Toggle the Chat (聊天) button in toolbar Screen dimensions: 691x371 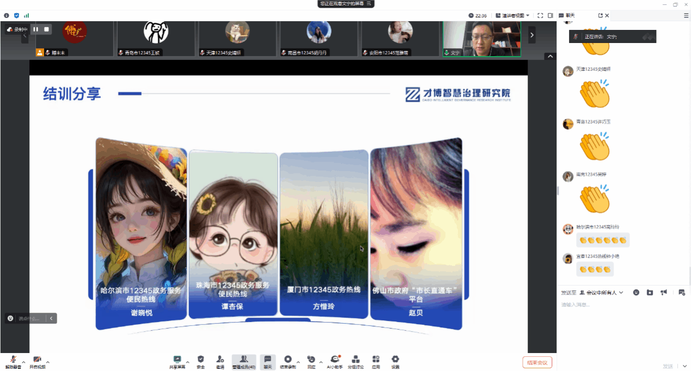[x=267, y=361]
